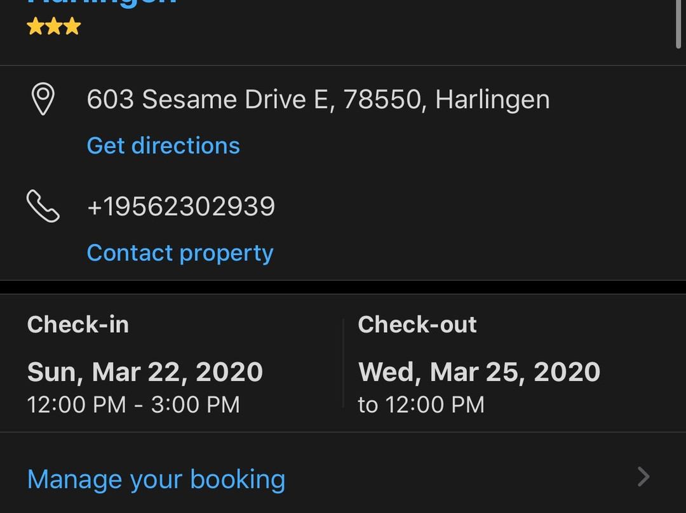Tap the Contact property link
Screen dimensions: 686x513
[180, 253]
